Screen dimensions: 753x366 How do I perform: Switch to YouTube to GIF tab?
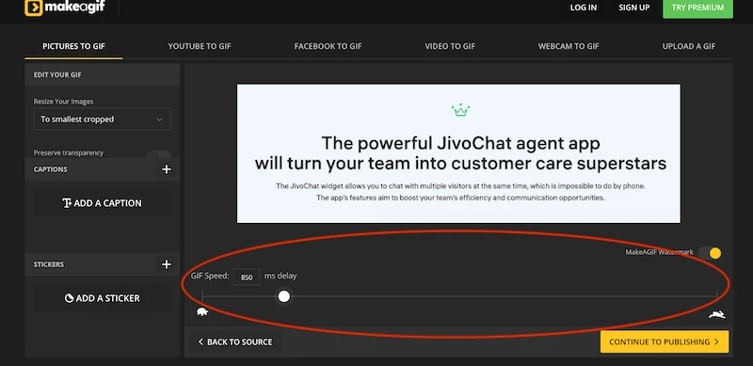[200, 47]
